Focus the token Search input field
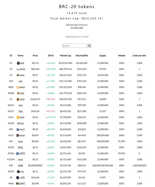The width and height of the screenshot is (155, 187). coord(74,46)
